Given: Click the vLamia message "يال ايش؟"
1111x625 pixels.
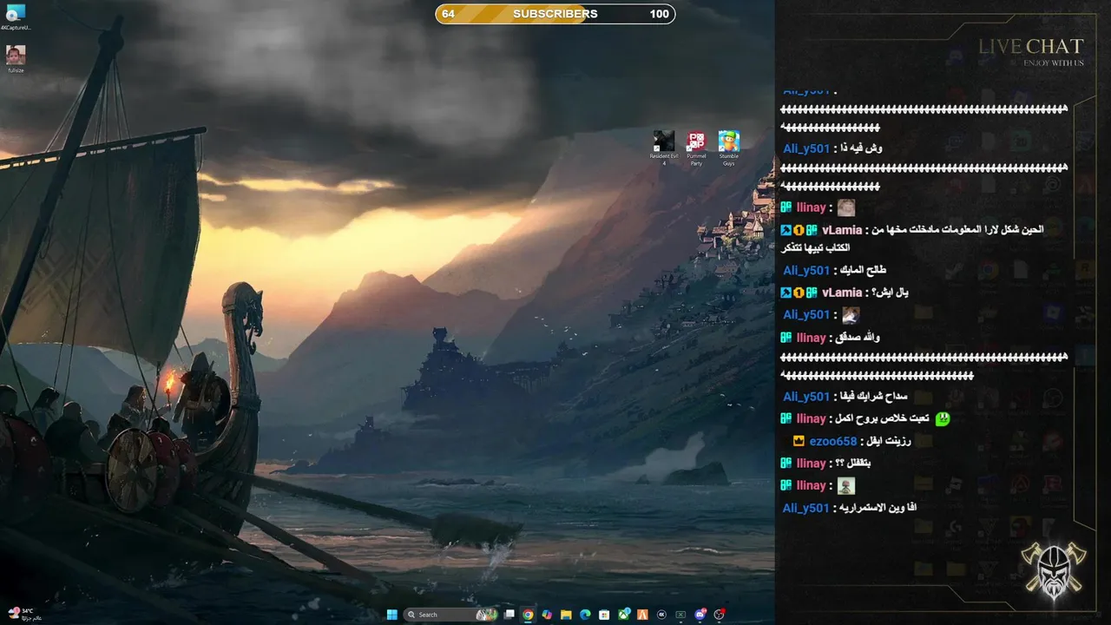Looking at the screenshot, I should click(891, 293).
